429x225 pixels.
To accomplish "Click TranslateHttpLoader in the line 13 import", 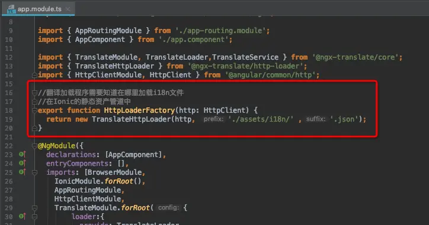I will click(x=114, y=66).
